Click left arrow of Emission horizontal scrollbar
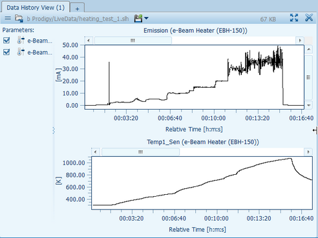Viewport: 318px width, 238px height. click(89, 40)
